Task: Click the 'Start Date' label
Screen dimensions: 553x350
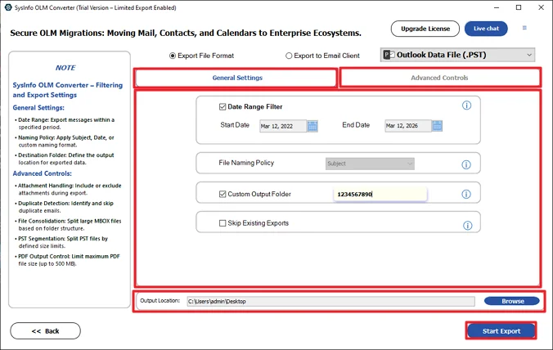Action: pos(235,125)
